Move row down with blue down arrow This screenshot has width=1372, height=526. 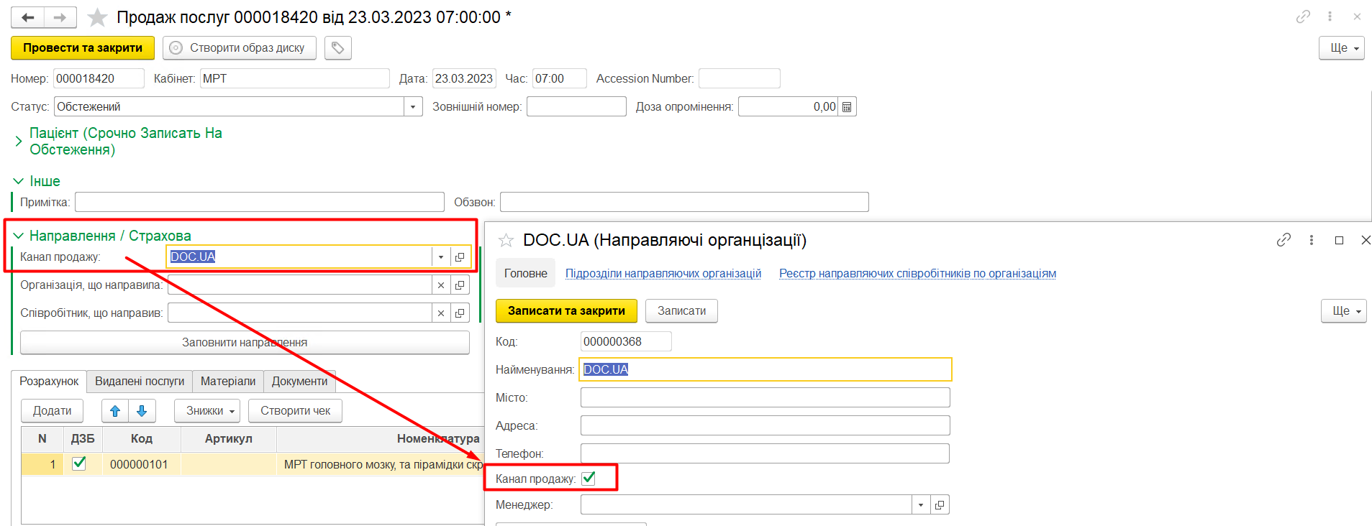142,411
